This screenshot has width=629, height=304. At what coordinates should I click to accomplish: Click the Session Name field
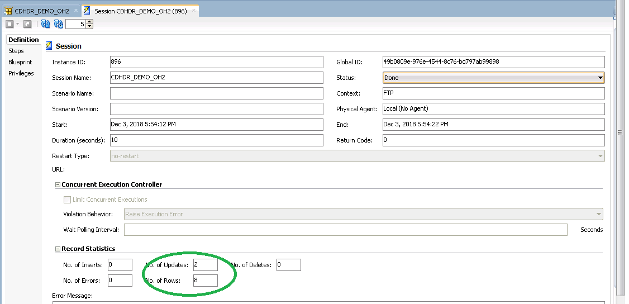pyautogui.click(x=217, y=78)
